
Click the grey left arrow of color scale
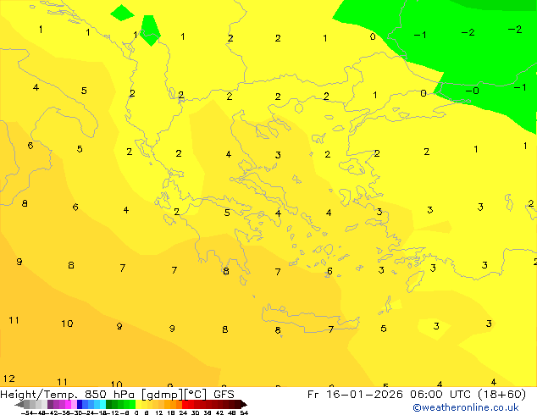(x=19, y=404)
